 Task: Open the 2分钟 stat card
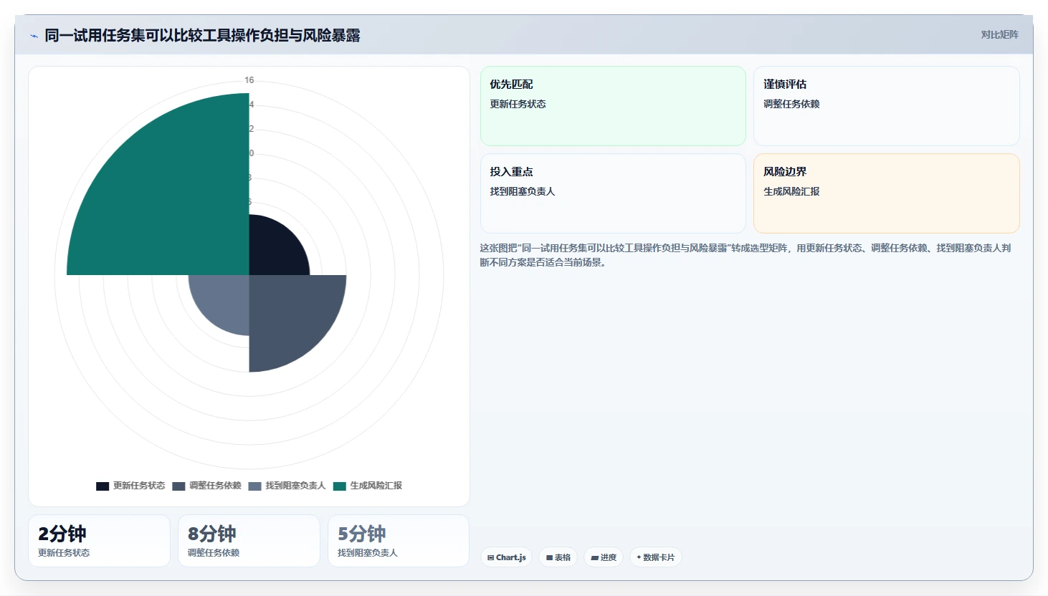coord(99,541)
